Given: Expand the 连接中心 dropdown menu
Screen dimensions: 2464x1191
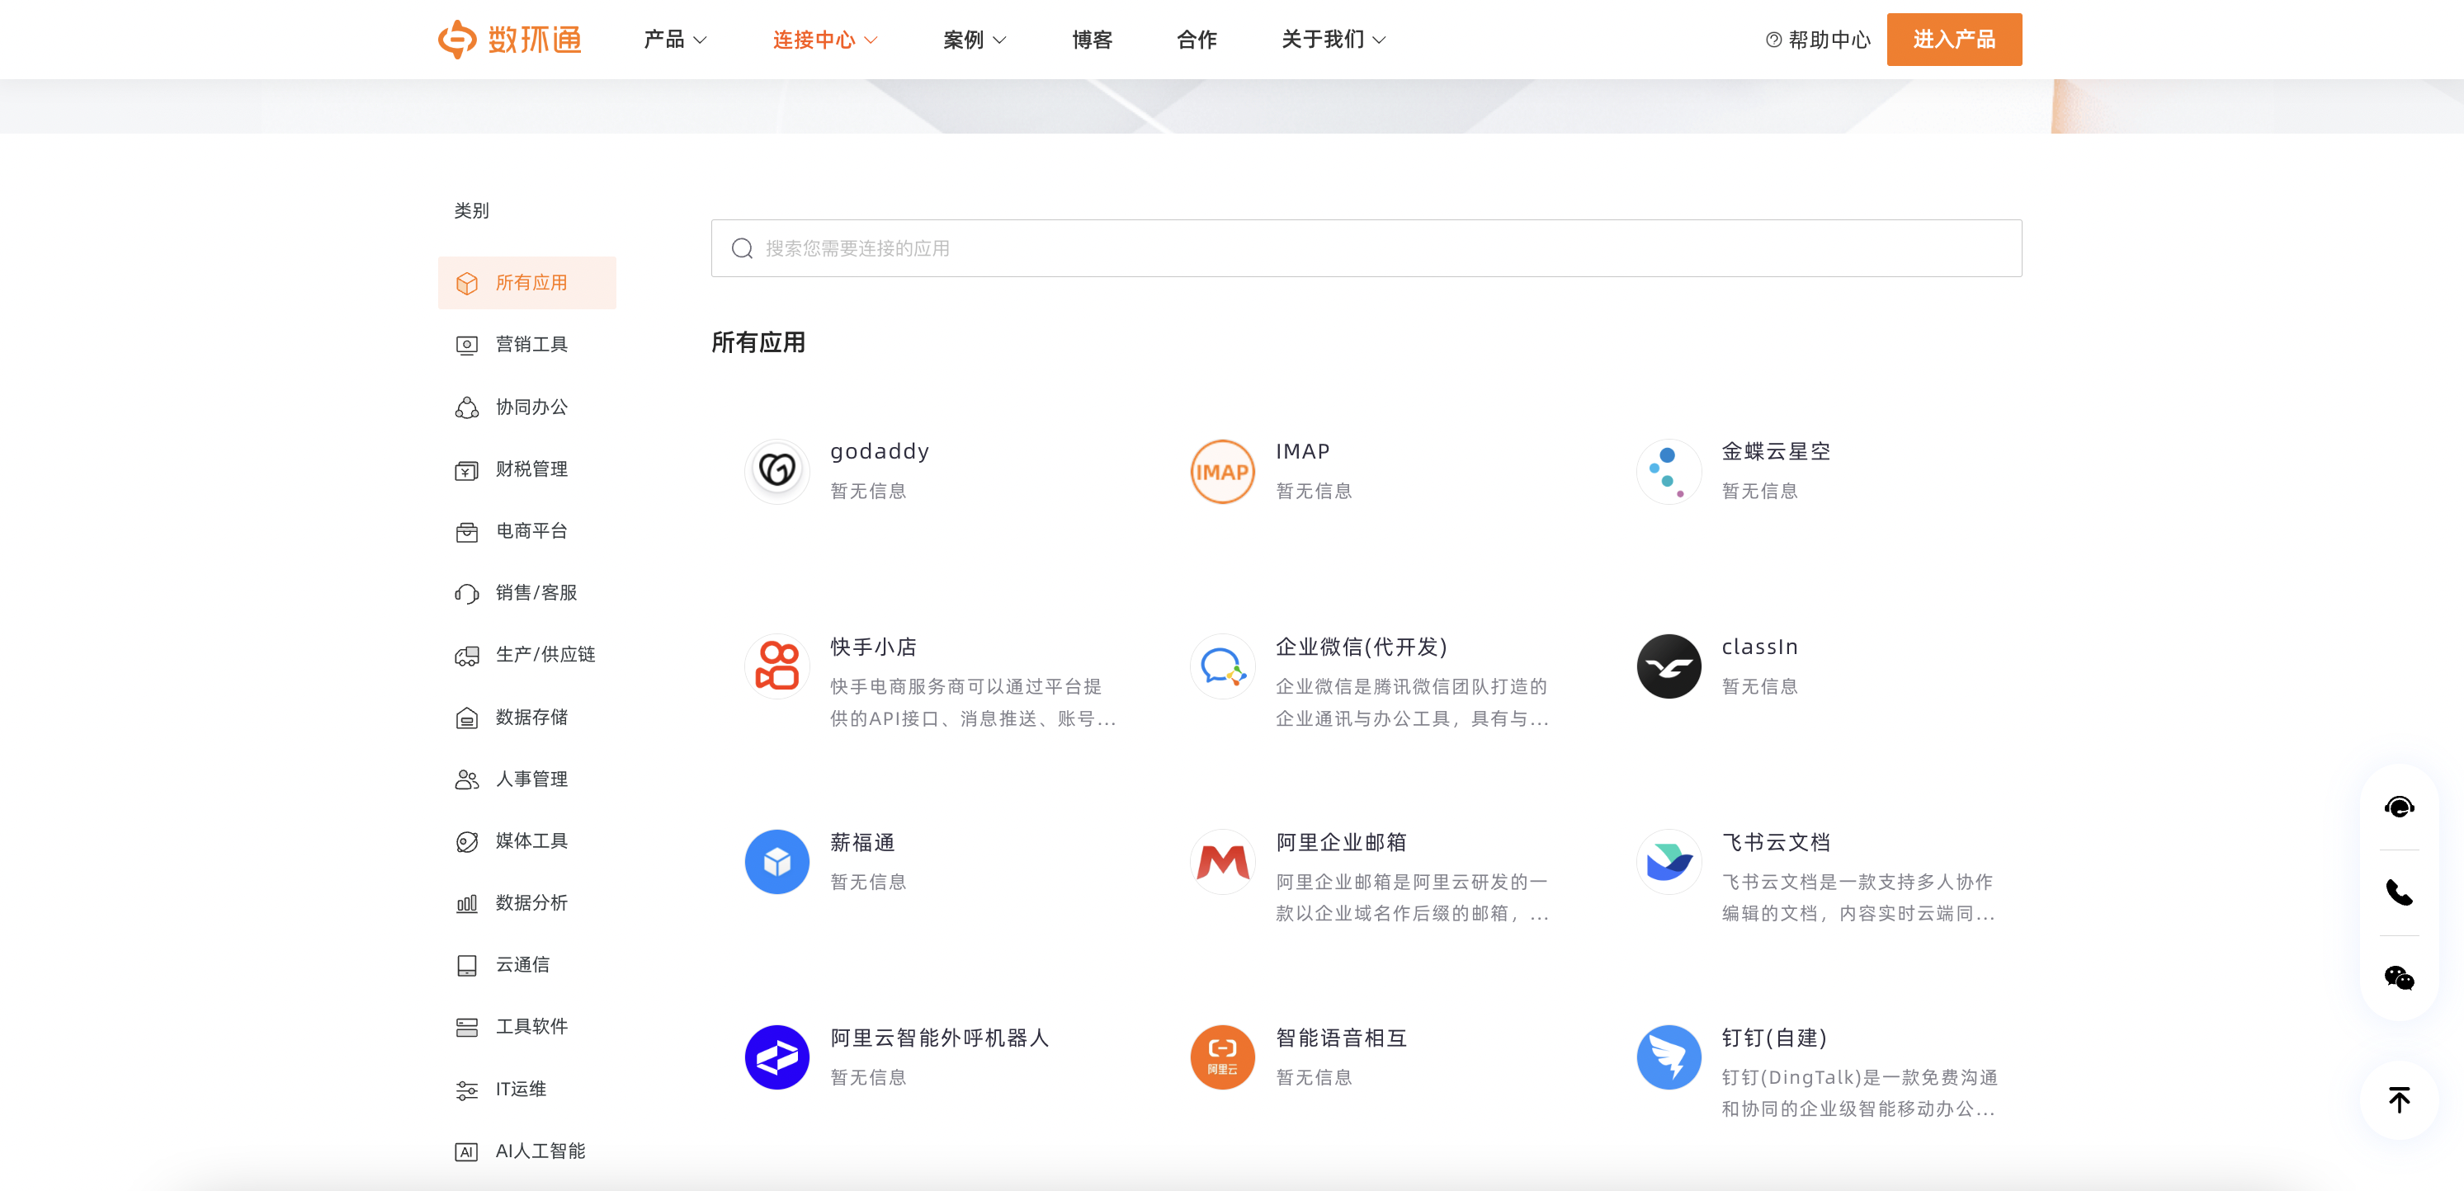Looking at the screenshot, I should click(824, 40).
